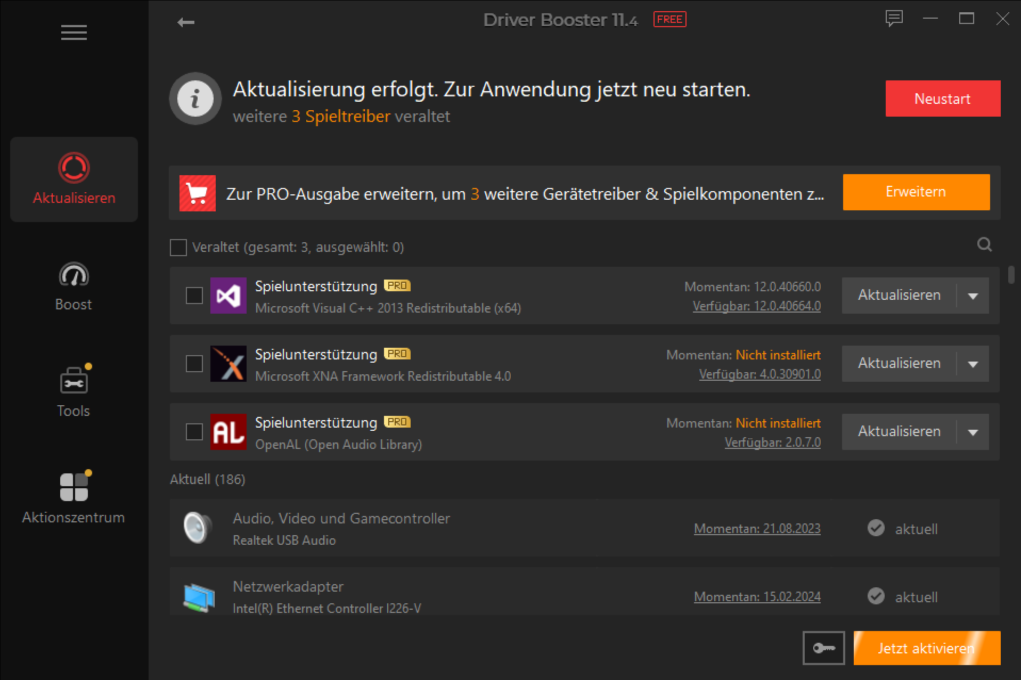Image resolution: width=1021 pixels, height=680 pixels.
Task: Tick the Visual C++ 2013 checkbox
Action: (x=194, y=296)
